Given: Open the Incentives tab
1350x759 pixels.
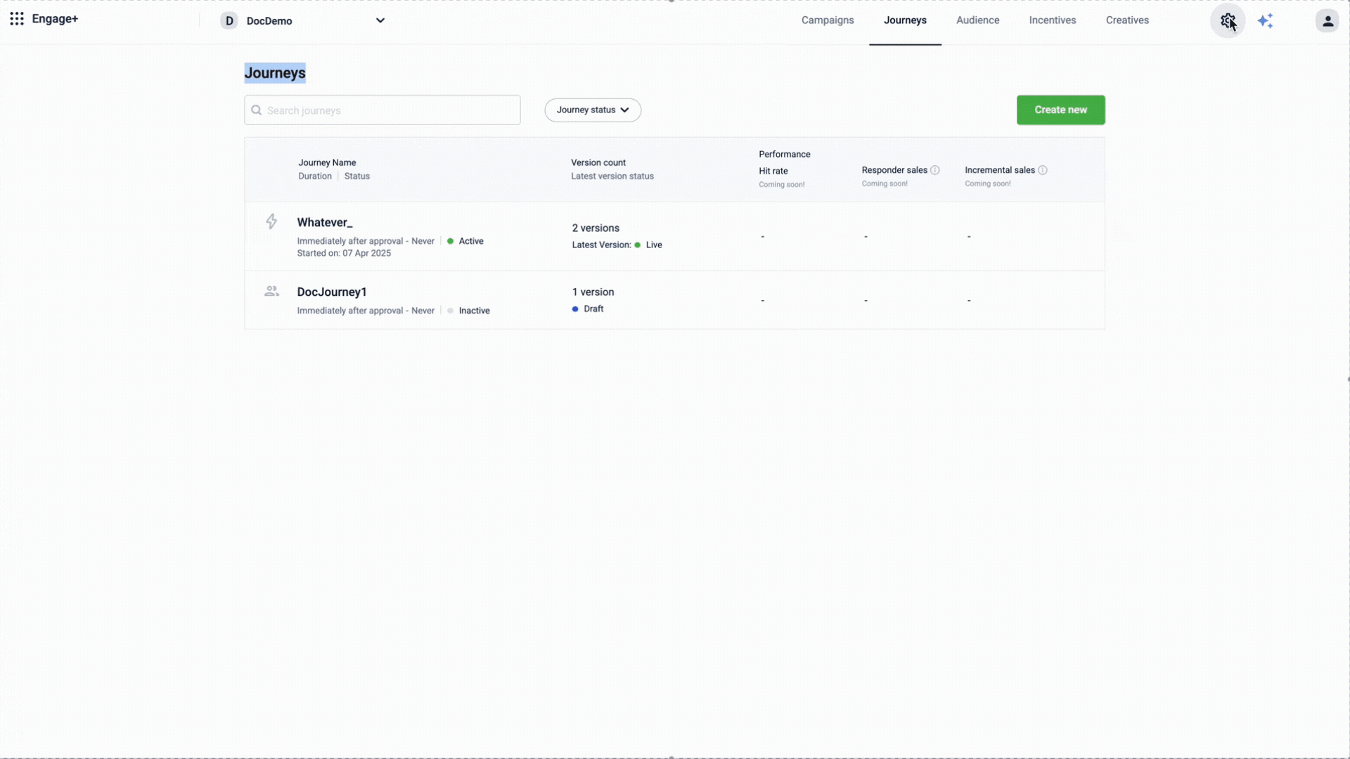Looking at the screenshot, I should point(1053,20).
